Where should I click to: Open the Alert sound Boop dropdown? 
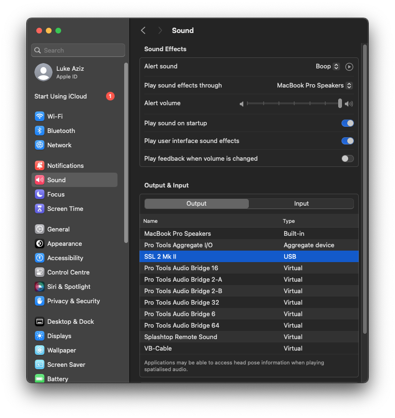pos(327,66)
